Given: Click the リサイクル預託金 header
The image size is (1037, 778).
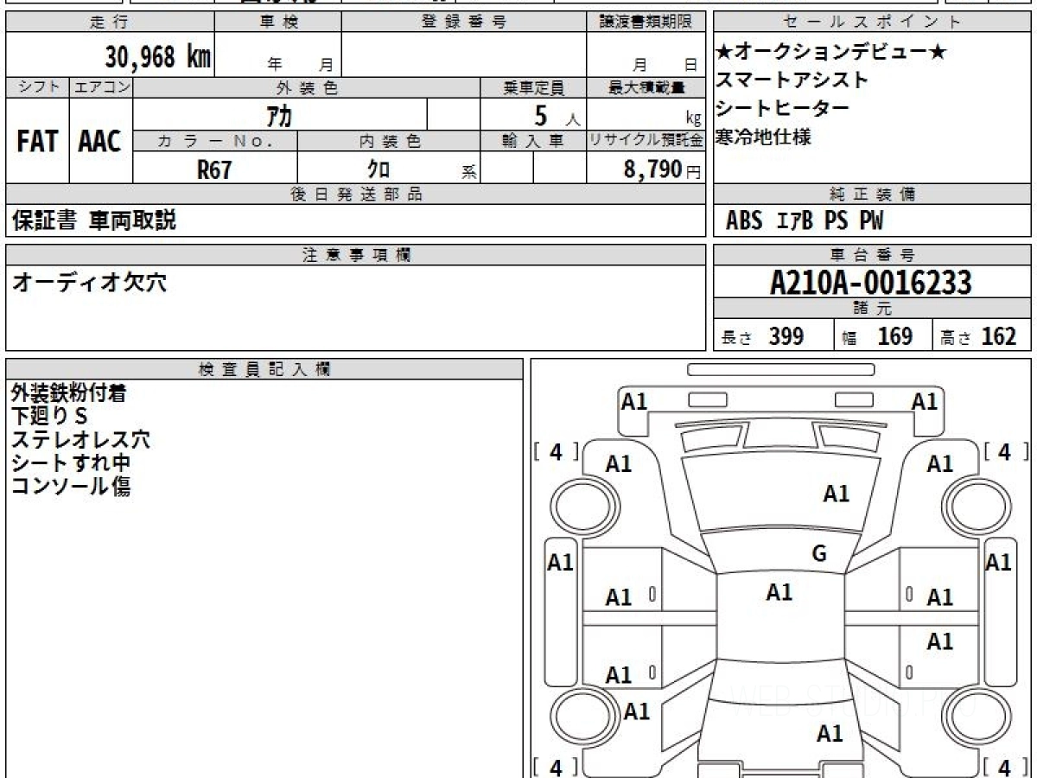Looking at the screenshot, I should 646,142.
